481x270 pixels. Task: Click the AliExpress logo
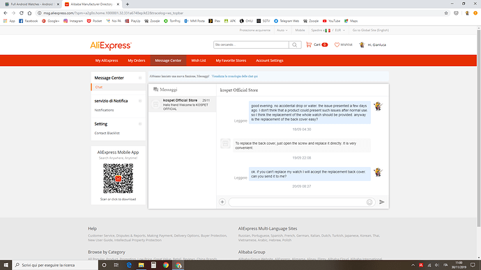pyautogui.click(x=111, y=46)
